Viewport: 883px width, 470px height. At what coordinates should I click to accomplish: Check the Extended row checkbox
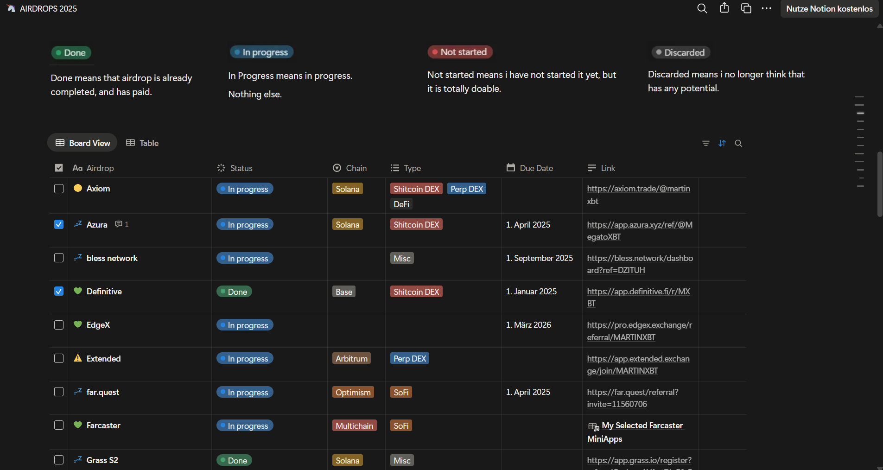point(59,358)
